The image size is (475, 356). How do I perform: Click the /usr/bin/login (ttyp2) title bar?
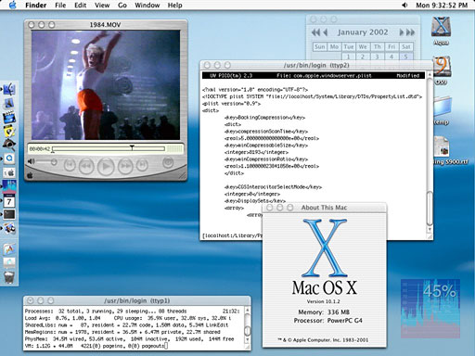316,65
